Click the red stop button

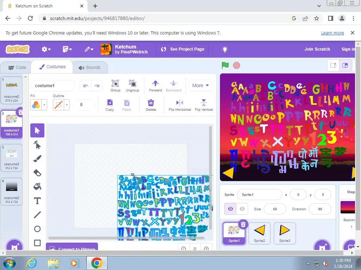(237, 65)
